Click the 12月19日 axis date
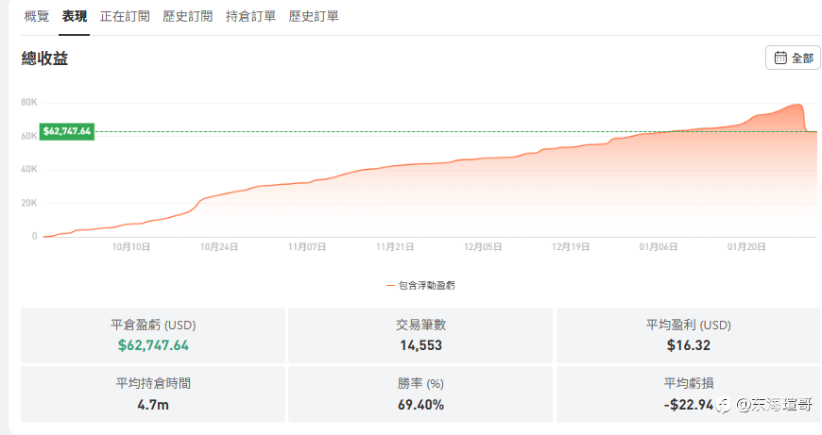The height and width of the screenshot is (435, 822). tap(571, 246)
